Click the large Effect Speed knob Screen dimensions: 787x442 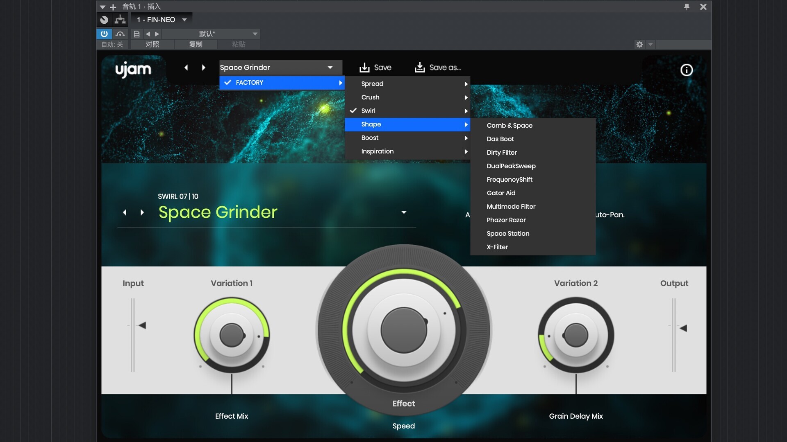coord(404,330)
